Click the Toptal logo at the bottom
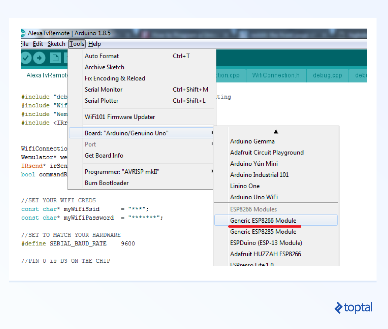 click(x=353, y=308)
